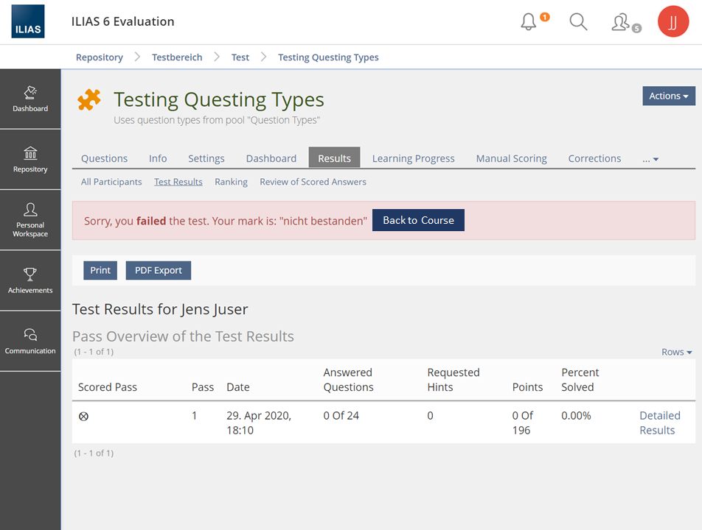This screenshot has width=702, height=530.
Task: Open the JJ user avatar menu
Action: 673,22
